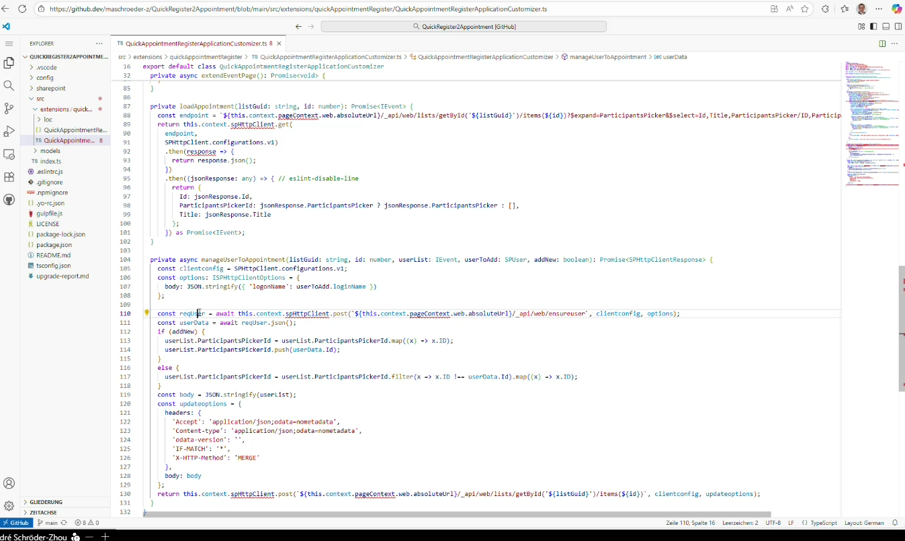Screen dimensions: 905x541
Task: Click the QuickRegister2Appointment command center search box
Action: [x=464, y=27]
